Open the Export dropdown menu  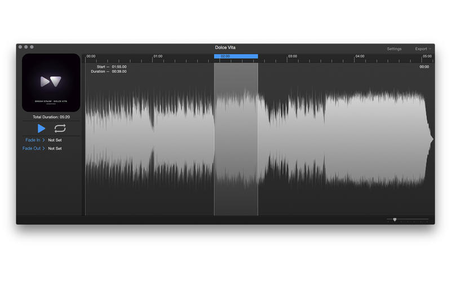[x=422, y=49]
